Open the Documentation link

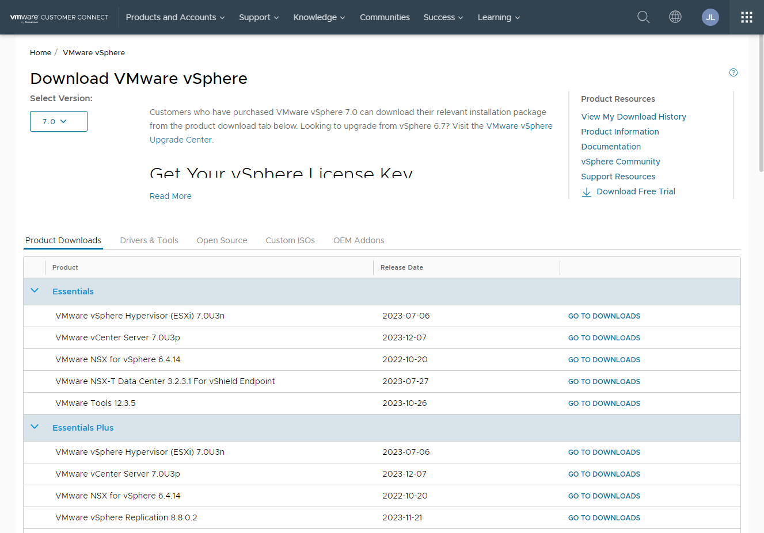tap(611, 147)
